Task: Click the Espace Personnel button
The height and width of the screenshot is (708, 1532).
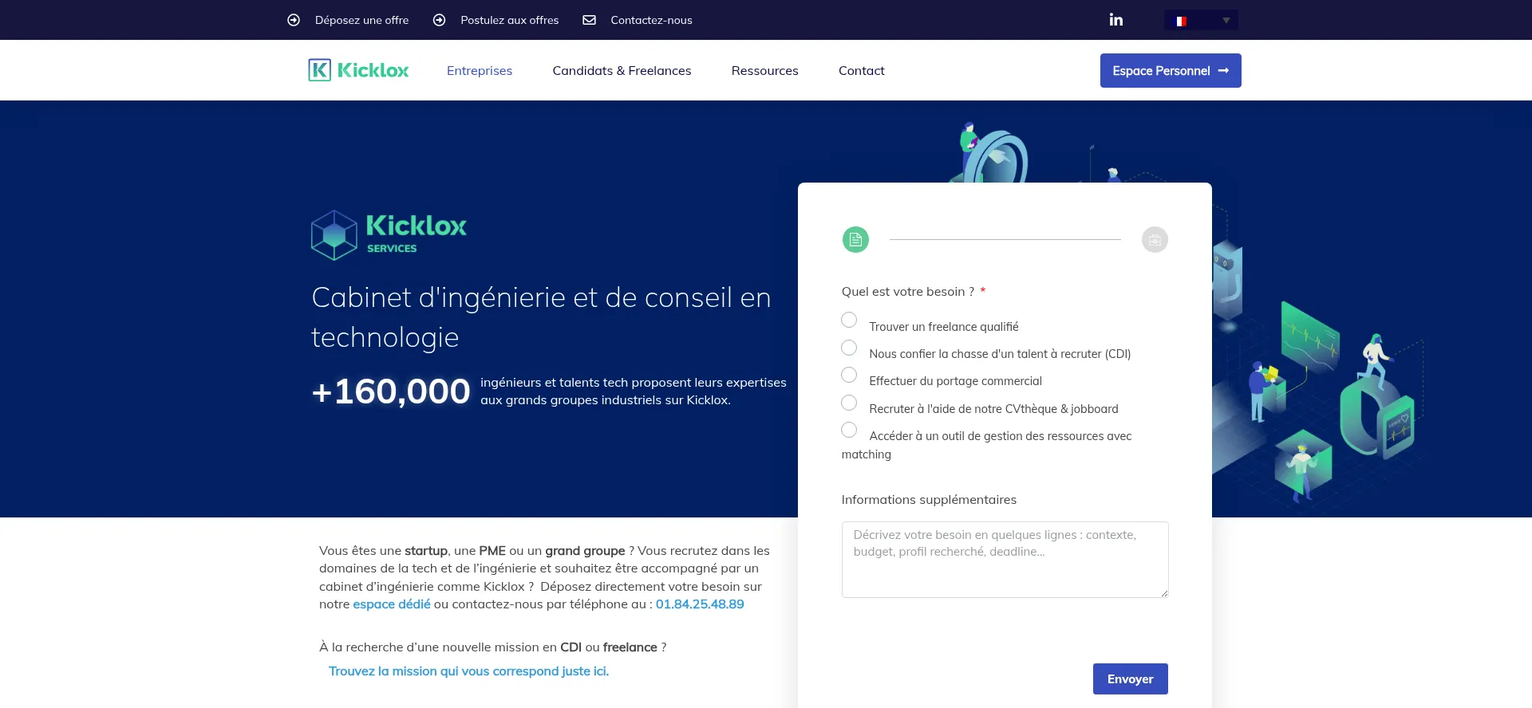Action: pyautogui.click(x=1171, y=70)
